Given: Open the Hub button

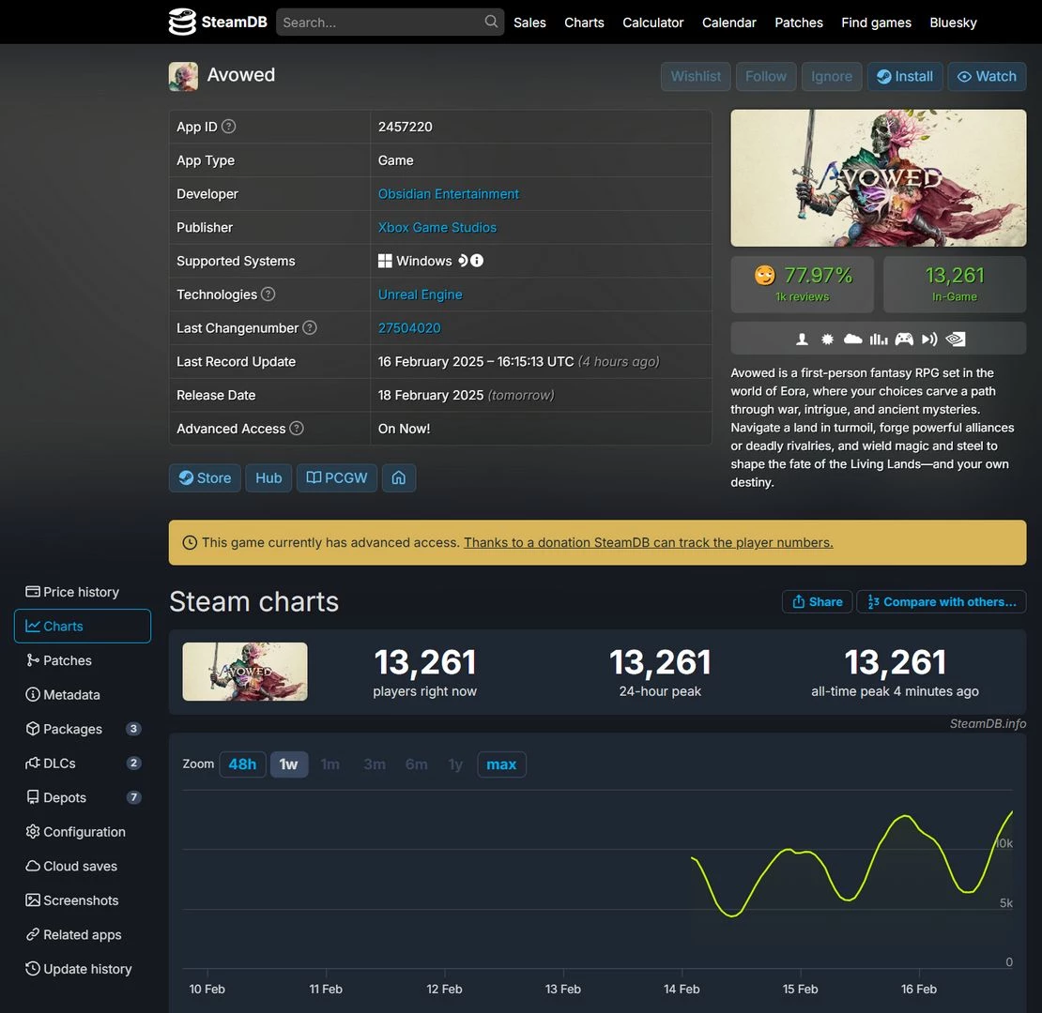Looking at the screenshot, I should pyautogui.click(x=268, y=478).
